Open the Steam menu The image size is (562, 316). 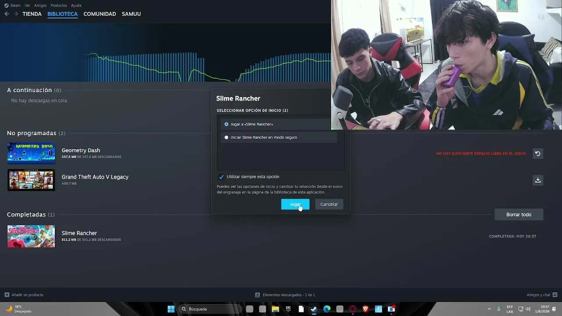click(12, 5)
